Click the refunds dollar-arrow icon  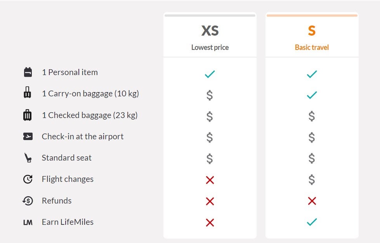[x=28, y=200]
